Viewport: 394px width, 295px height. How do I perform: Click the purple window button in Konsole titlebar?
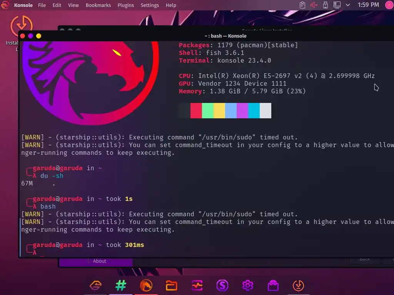tap(30, 36)
